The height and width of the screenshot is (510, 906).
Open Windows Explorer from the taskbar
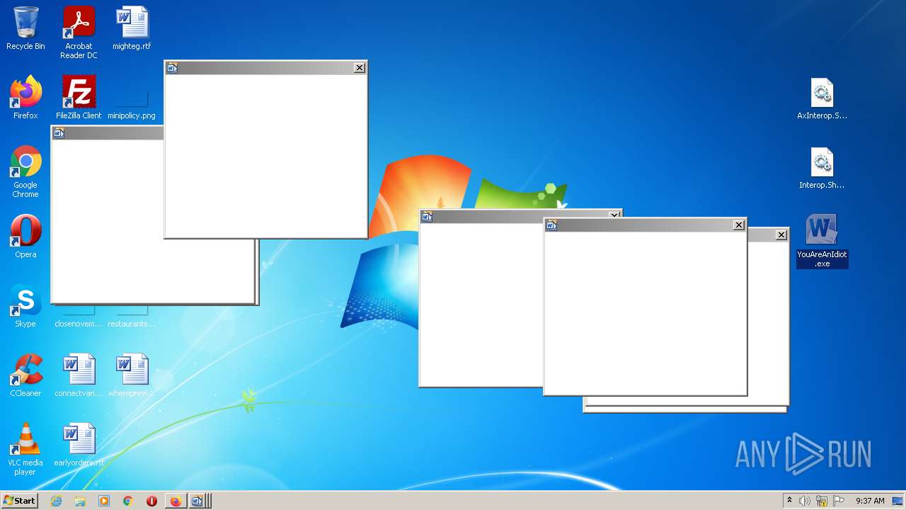[x=80, y=501]
